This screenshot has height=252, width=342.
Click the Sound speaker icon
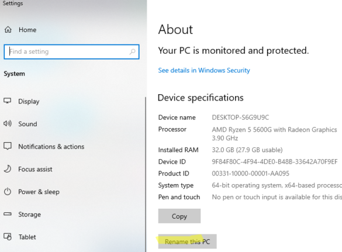point(8,124)
